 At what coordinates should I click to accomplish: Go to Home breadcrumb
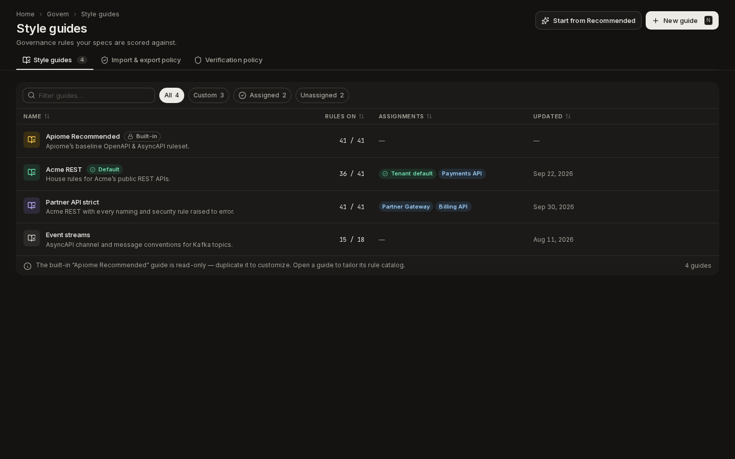26,14
